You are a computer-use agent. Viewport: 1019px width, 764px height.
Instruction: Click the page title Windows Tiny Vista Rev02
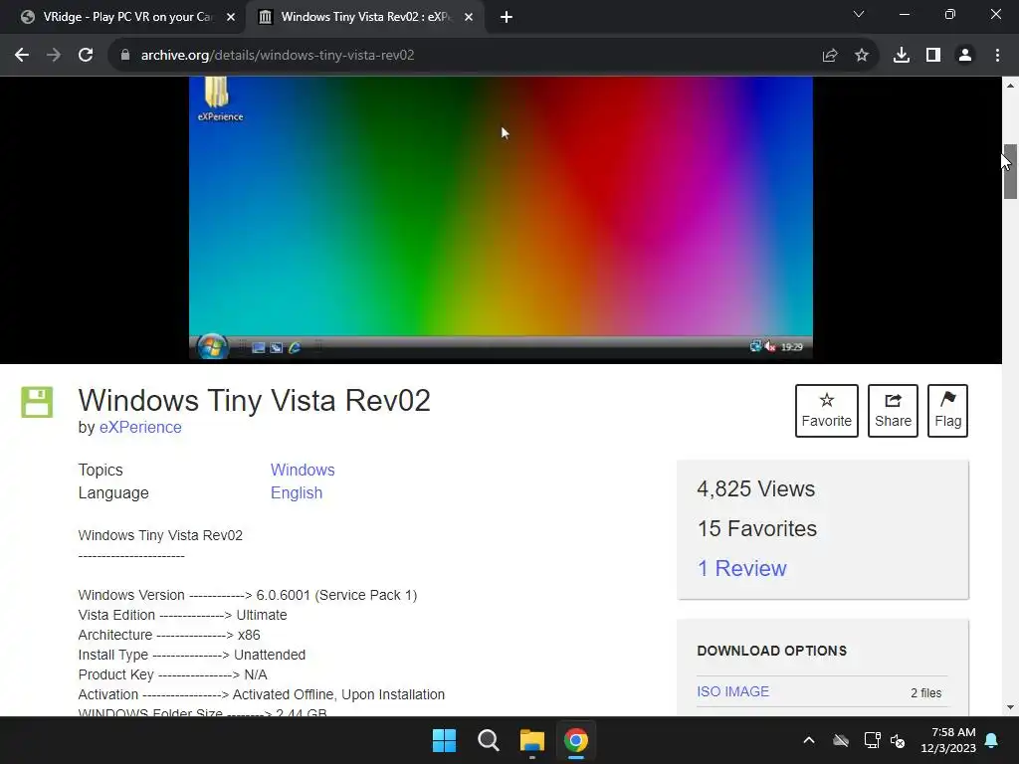[254, 400]
